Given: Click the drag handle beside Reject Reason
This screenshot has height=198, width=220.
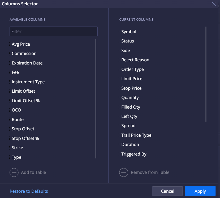Looking at the screenshot, I should pyautogui.click(x=119, y=60).
